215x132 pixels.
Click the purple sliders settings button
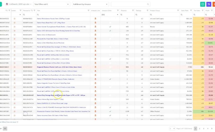tap(209, 4)
